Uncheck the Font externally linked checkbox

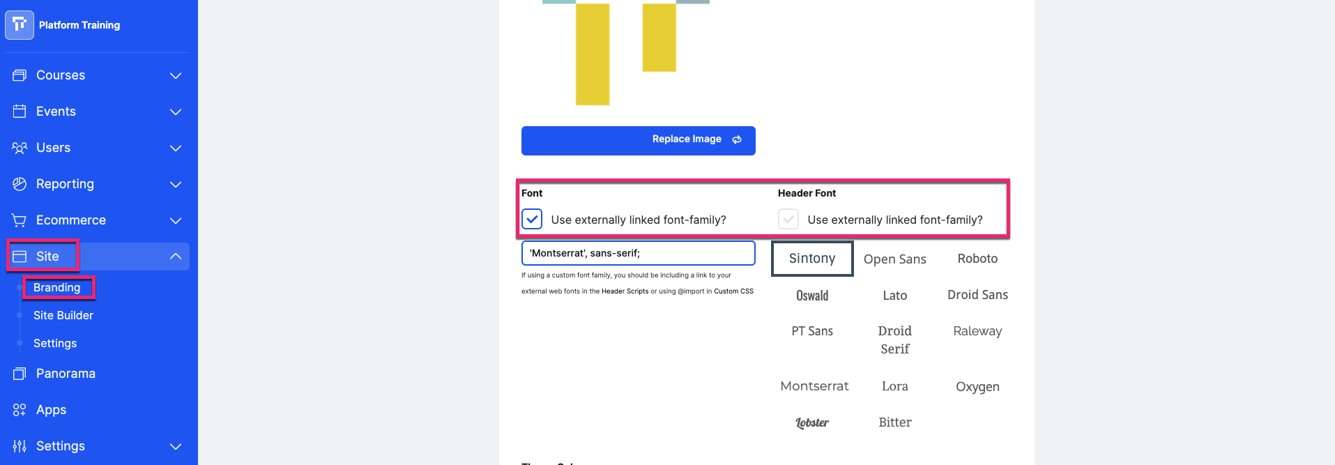click(532, 219)
